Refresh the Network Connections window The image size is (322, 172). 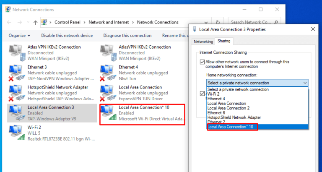tap(218, 22)
